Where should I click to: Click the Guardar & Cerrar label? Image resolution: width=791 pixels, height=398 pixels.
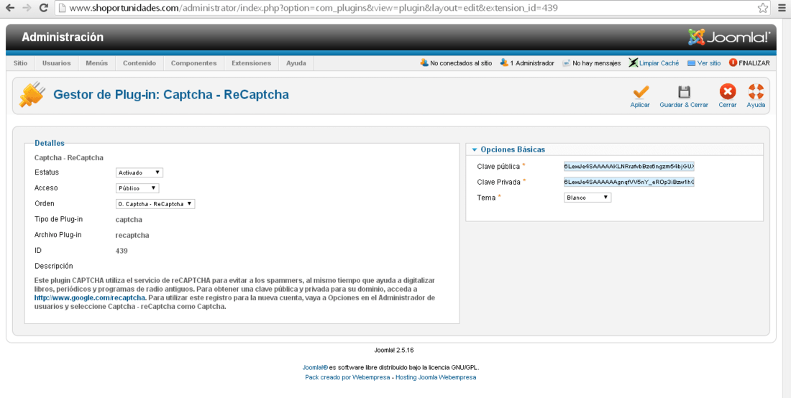tap(684, 106)
